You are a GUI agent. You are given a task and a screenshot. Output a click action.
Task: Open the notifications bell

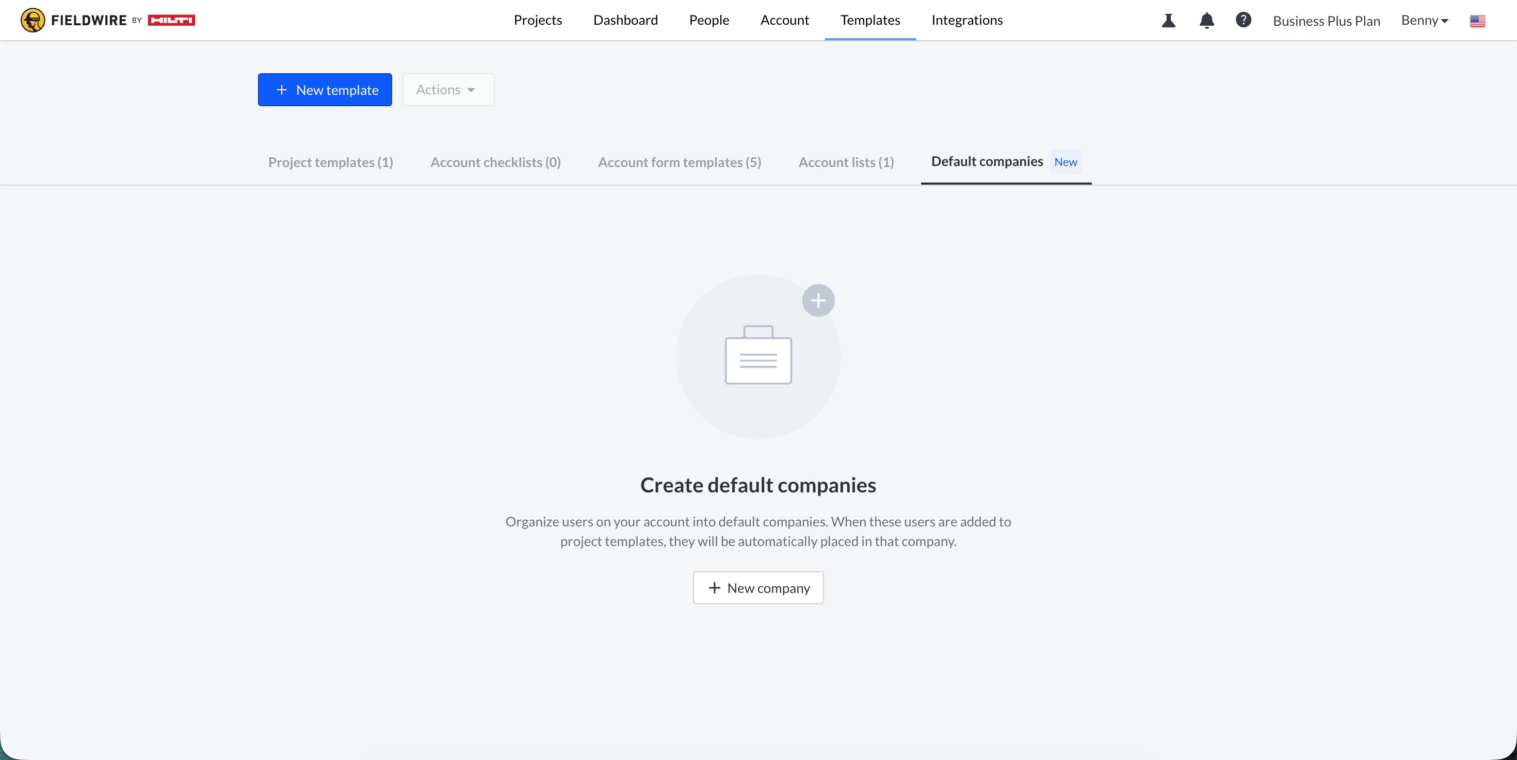[x=1207, y=21]
